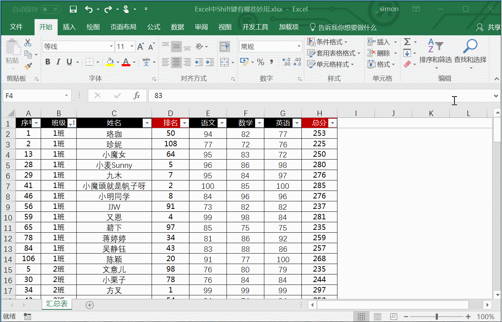Select the Italic formatting icon

(x=58, y=62)
